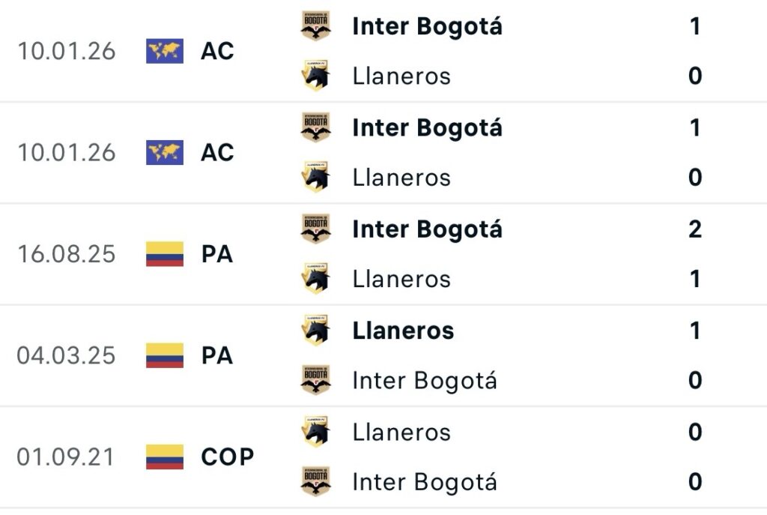Select the COP competition label
767x515 pixels.
[228, 457]
